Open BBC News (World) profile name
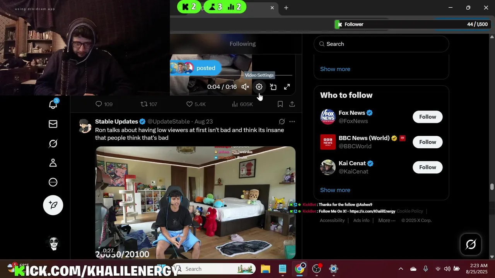This screenshot has width=495, height=278. click(365, 138)
